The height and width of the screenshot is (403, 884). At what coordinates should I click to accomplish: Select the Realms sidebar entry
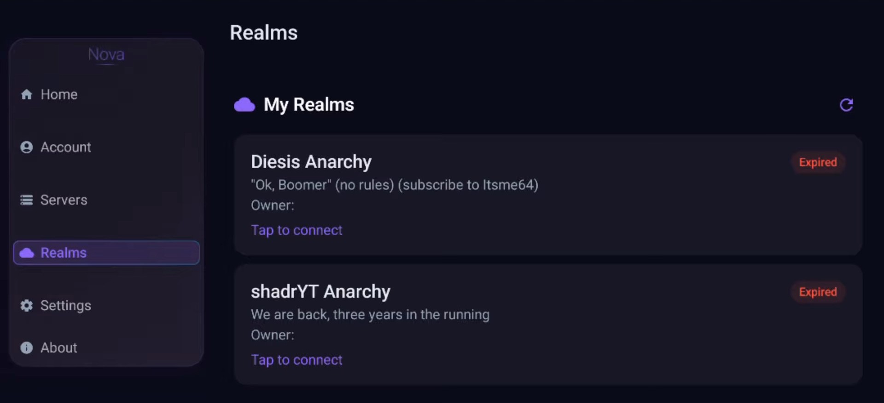pyautogui.click(x=106, y=253)
